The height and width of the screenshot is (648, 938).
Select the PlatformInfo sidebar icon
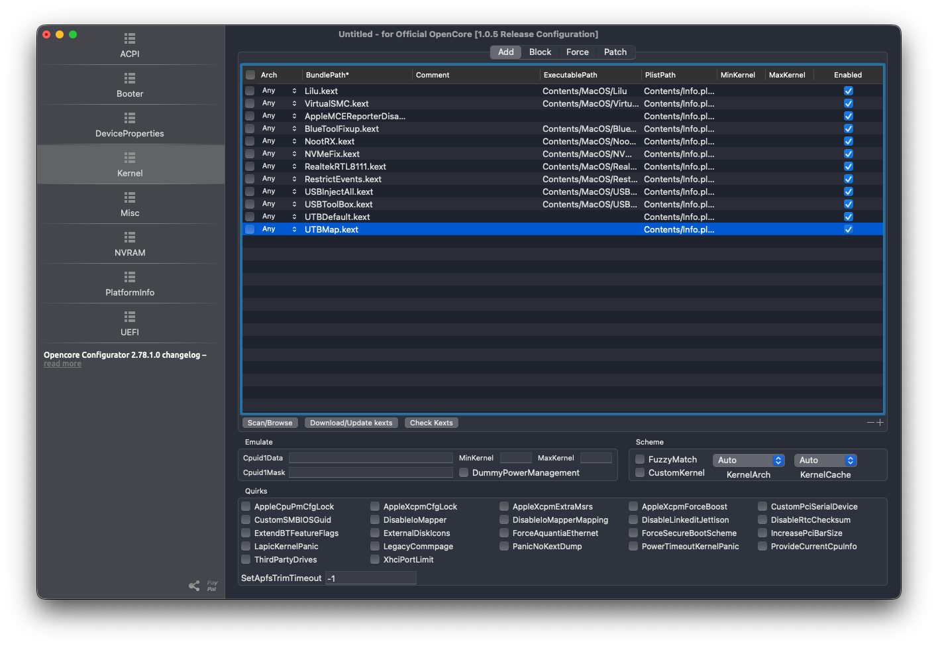click(130, 277)
